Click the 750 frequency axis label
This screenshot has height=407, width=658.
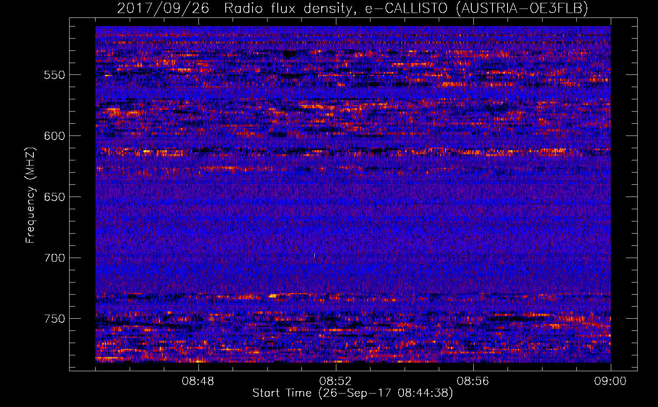54,319
